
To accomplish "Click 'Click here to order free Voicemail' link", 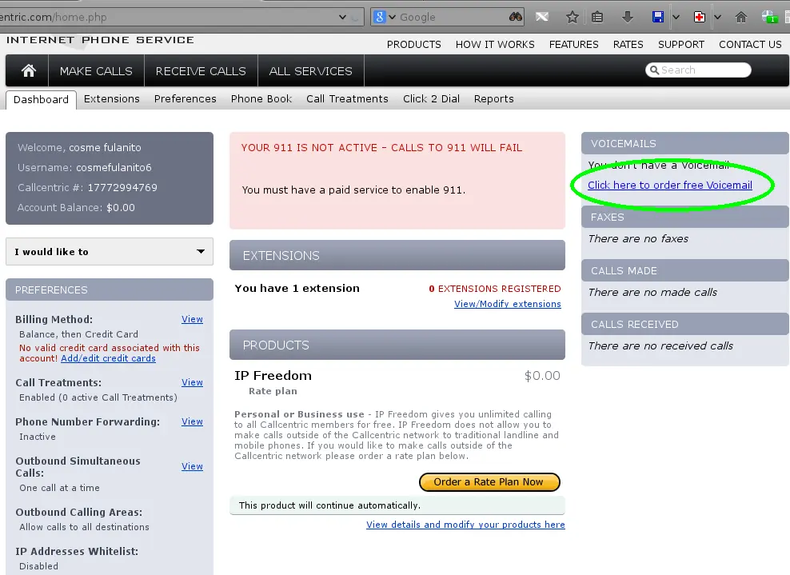I will pyautogui.click(x=669, y=185).
